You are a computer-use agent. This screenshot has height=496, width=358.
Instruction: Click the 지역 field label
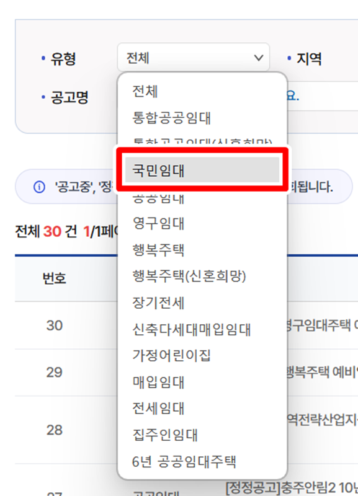pos(308,58)
